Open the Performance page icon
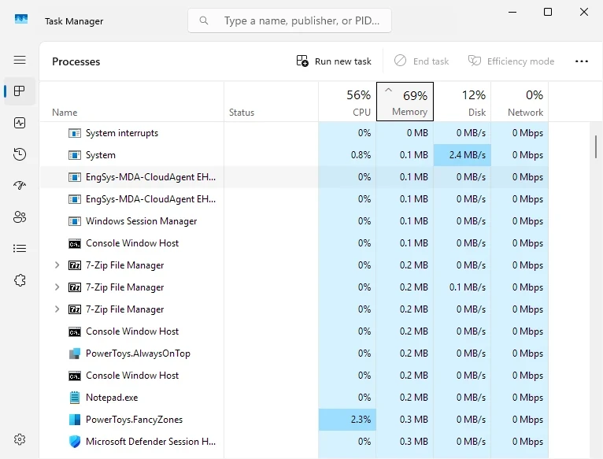The height and width of the screenshot is (459, 603). pos(20,123)
